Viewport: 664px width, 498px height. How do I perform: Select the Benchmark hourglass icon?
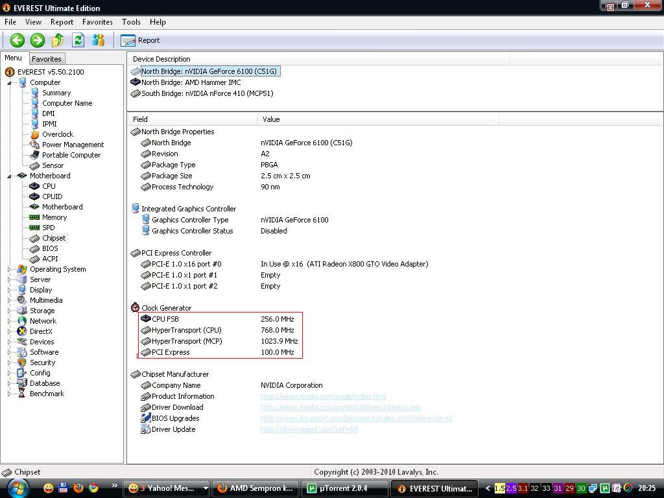pyautogui.click(x=22, y=394)
